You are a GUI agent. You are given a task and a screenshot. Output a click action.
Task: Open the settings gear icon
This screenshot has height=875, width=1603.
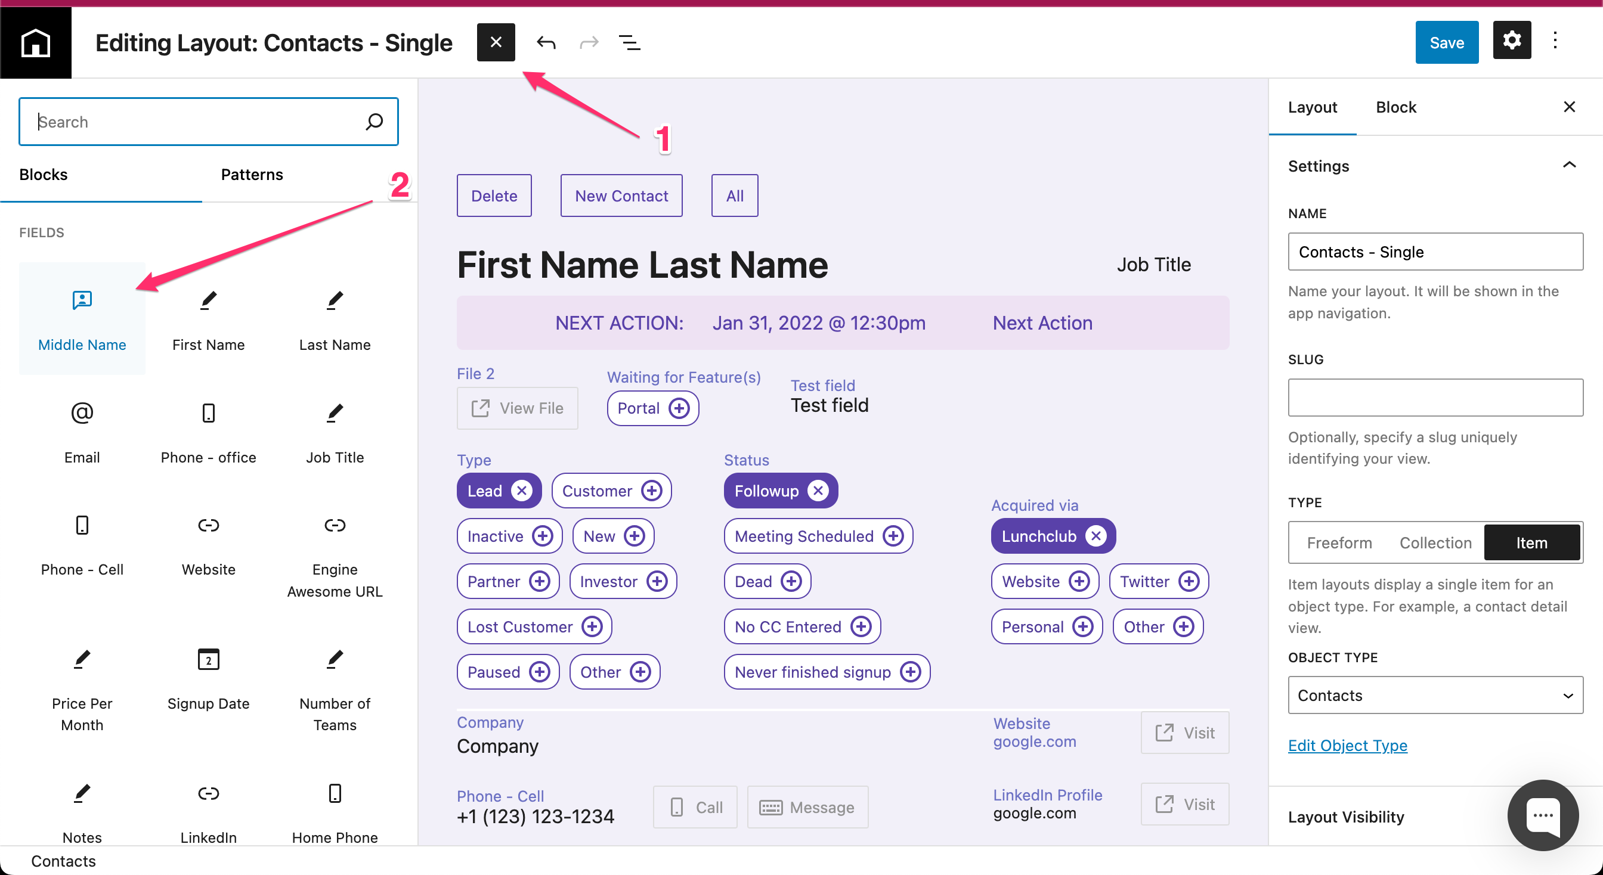1512,41
